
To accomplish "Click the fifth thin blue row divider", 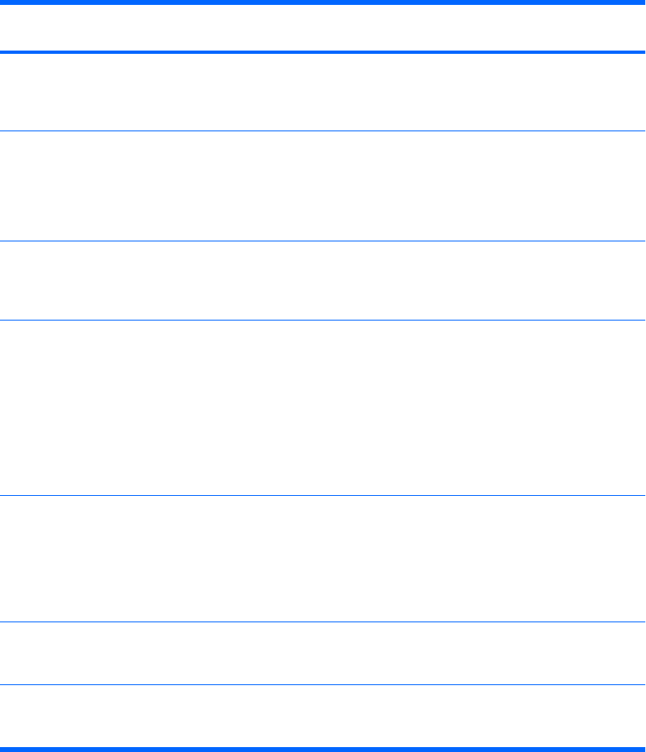I will pyautogui.click(x=323, y=622).
